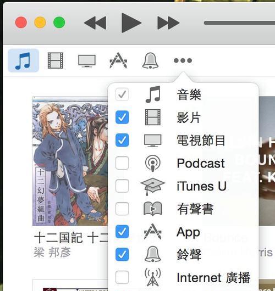Start playback with the Play button
Image resolution: width=275 pixels, height=291 pixels.
click(x=131, y=23)
